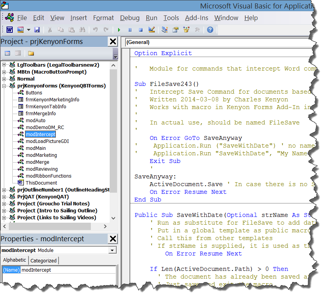The width and height of the screenshot is (326, 299).
Task: Open the modIntercept Module properties dropdown
Action: 112,250
